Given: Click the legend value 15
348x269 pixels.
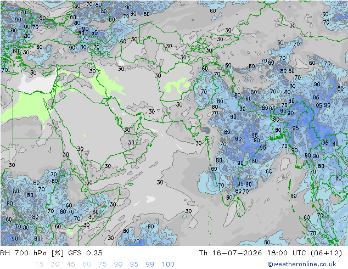Looking at the screenshot, I should (x=39, y=265).
